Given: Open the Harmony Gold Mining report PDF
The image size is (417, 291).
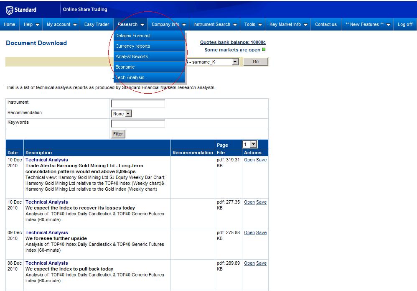Looking at the screenshot, I should [249, 160].
